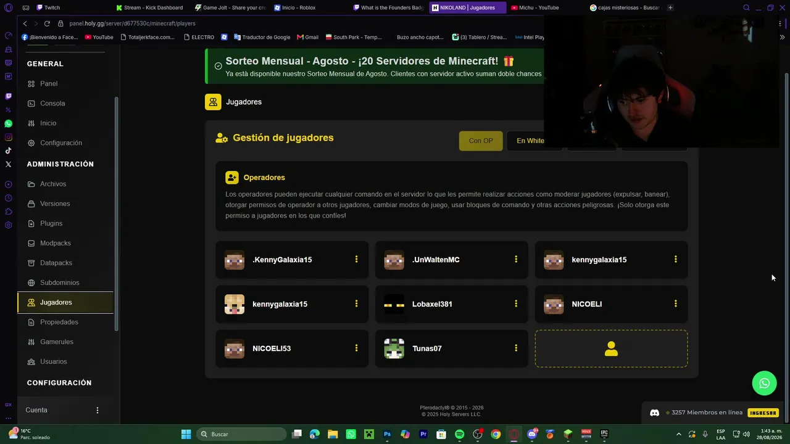790x444 pixels.
Task: Click the Operadores section icon
Action: tap(232, 178)
